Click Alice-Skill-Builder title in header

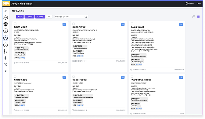point(22,4)
